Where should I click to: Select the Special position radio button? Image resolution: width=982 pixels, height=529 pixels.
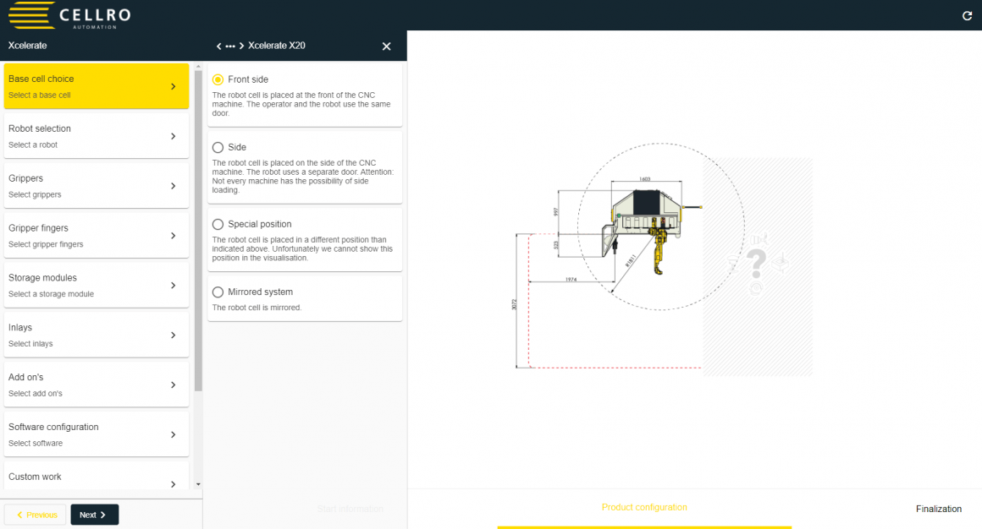[218, 225]
